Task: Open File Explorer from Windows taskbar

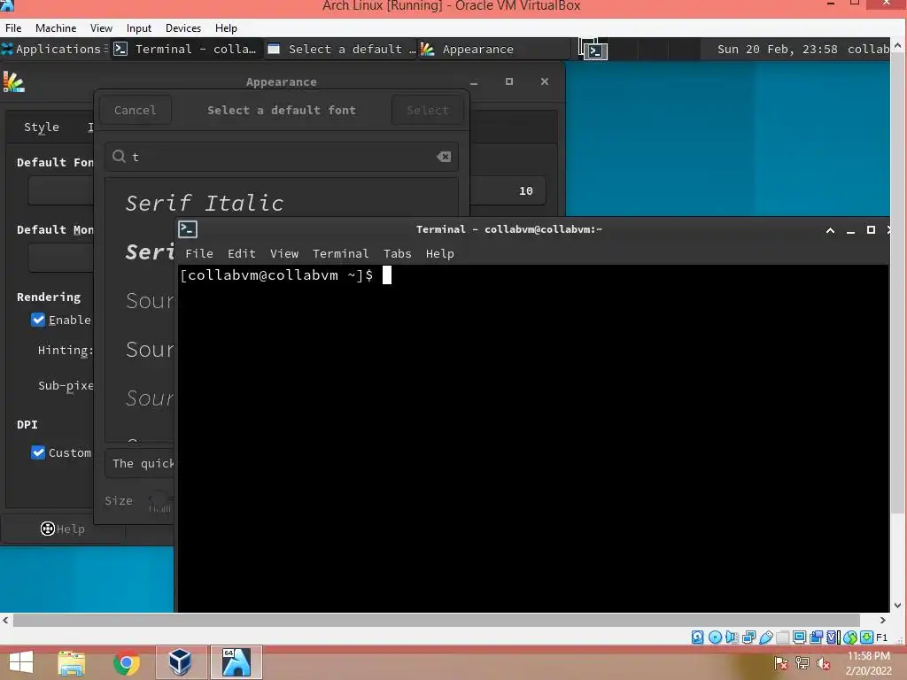Action: 72,662
